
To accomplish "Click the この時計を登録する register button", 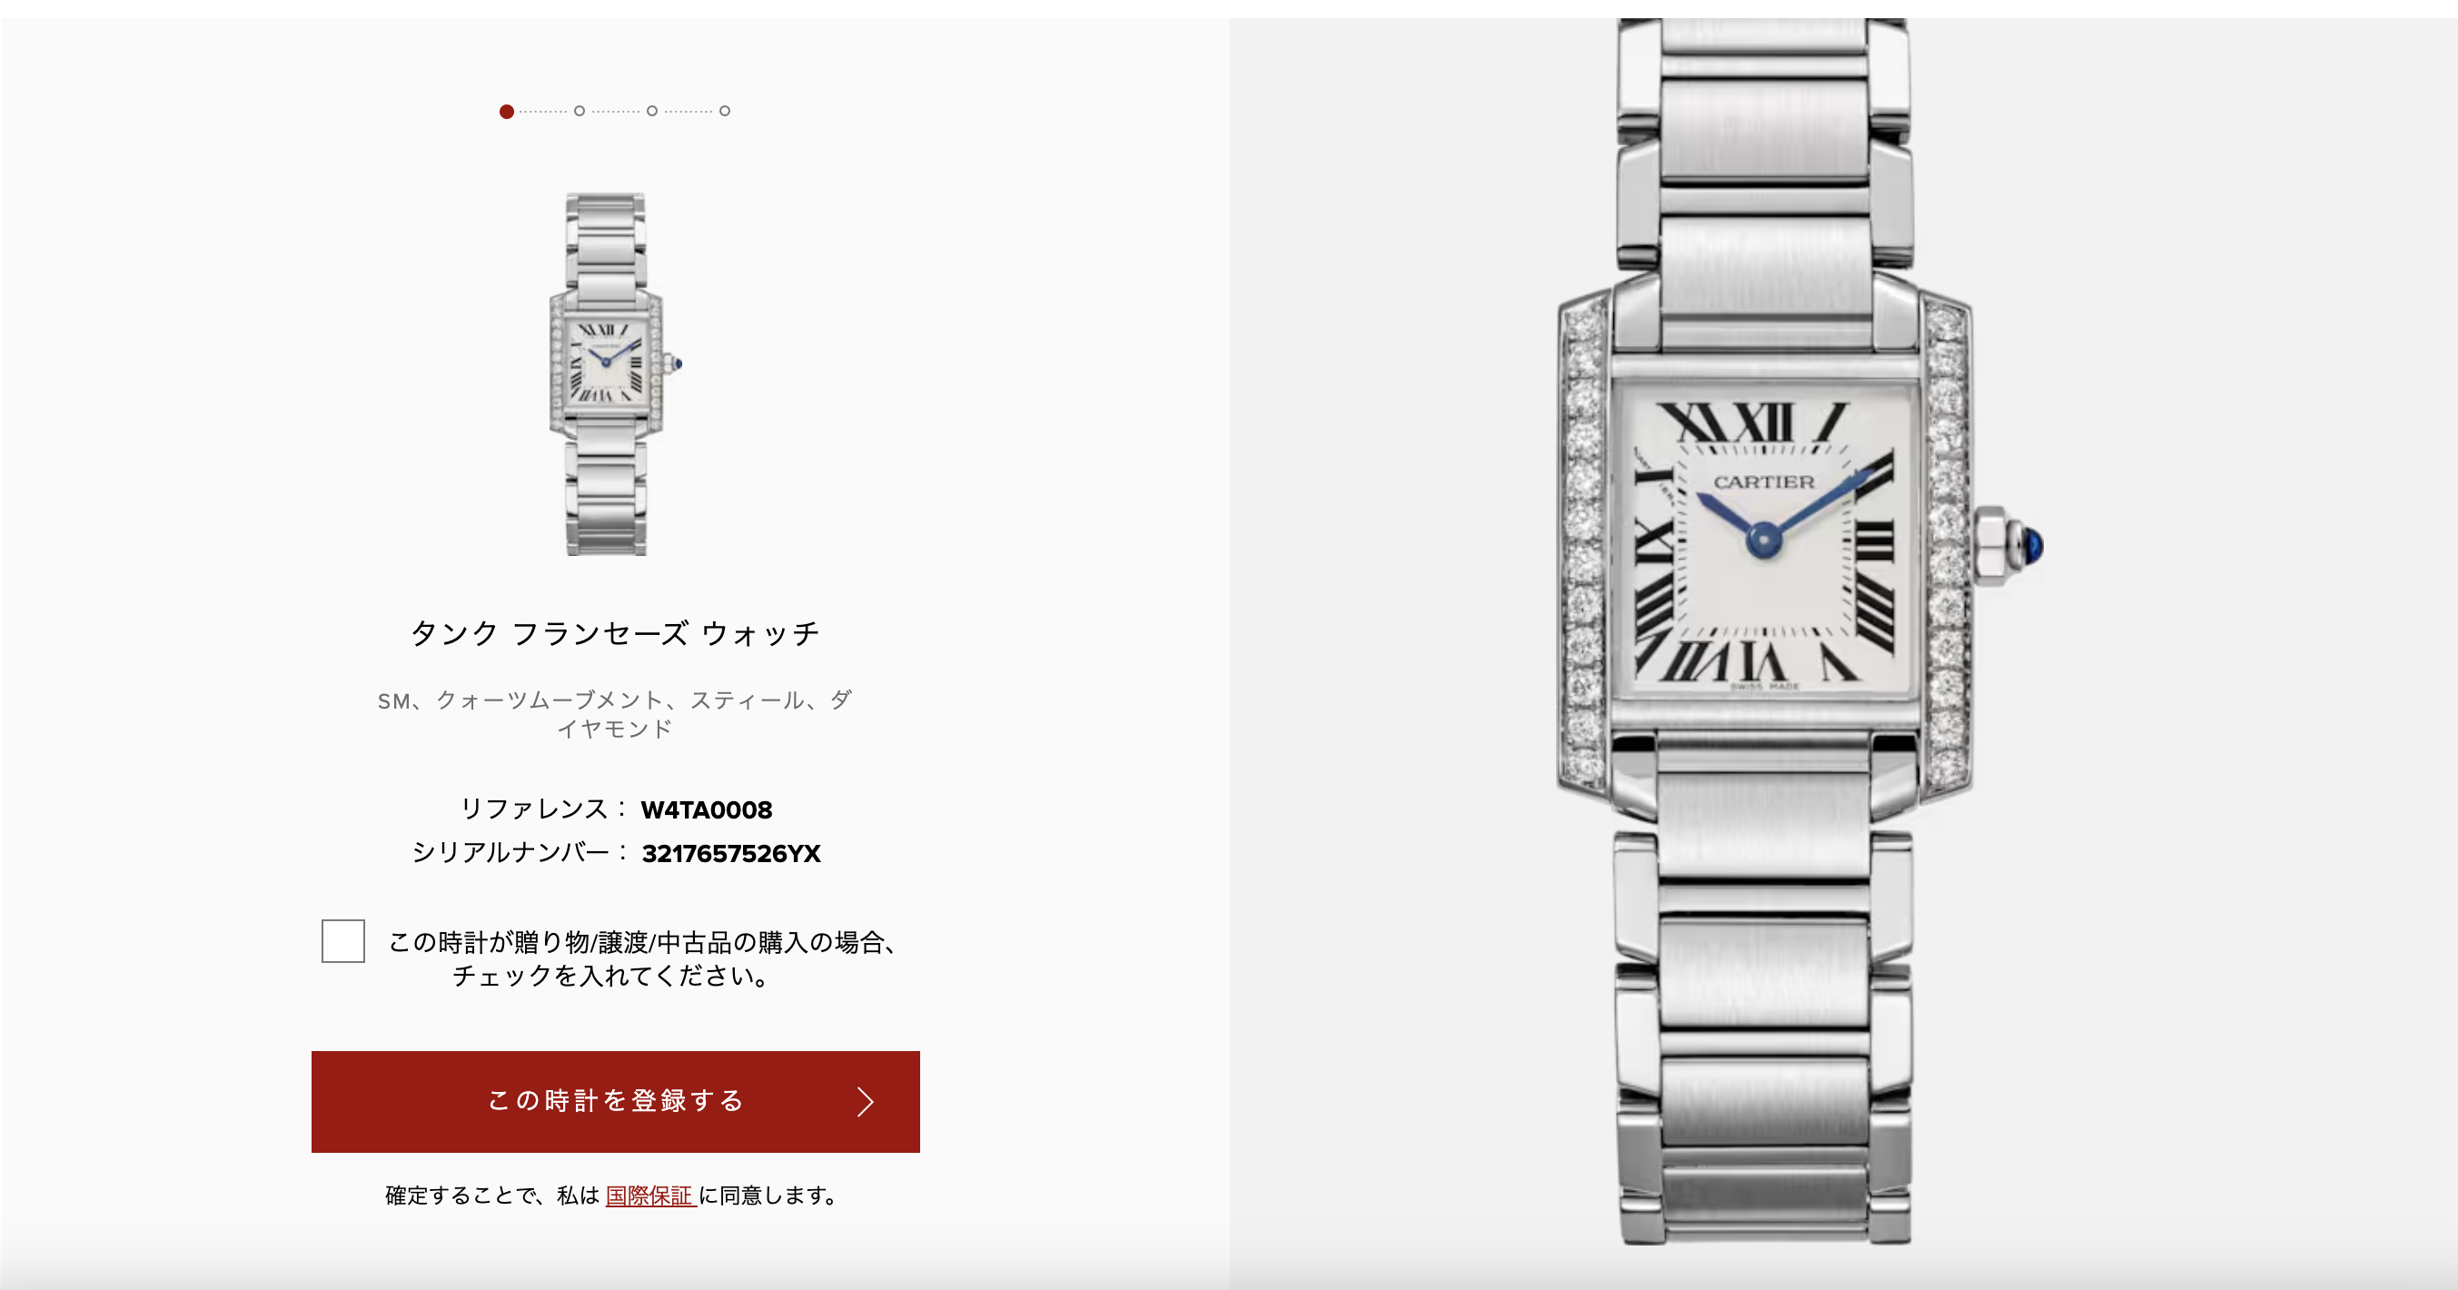I will coord(616,1102).
